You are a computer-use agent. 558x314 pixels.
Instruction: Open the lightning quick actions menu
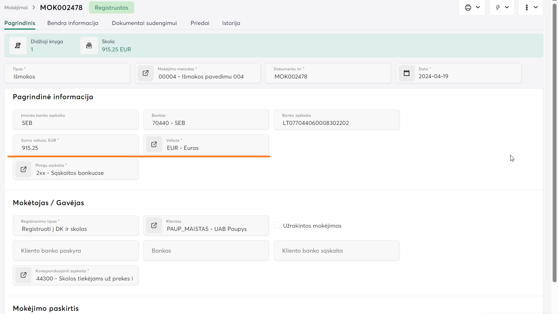point(498,7)
